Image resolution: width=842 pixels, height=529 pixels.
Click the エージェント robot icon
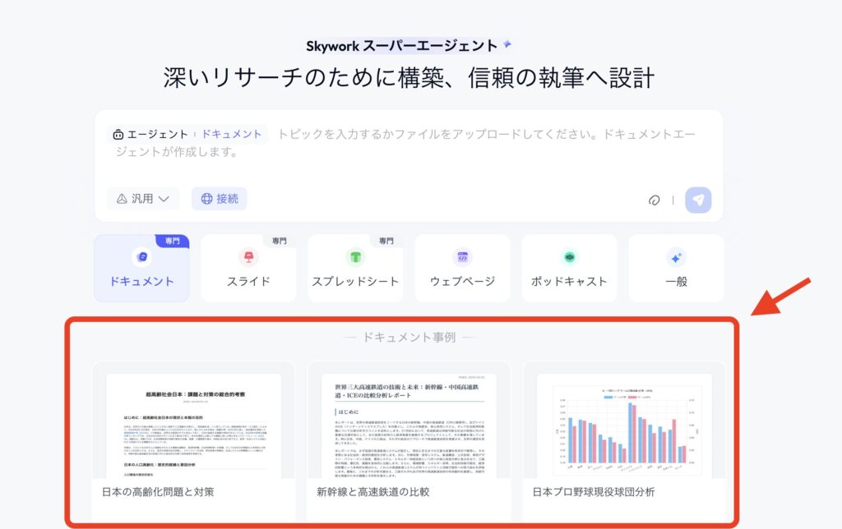118,134
